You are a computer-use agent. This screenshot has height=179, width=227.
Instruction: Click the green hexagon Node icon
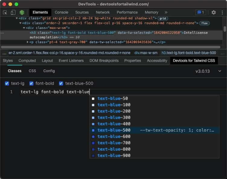coord(22,12)
